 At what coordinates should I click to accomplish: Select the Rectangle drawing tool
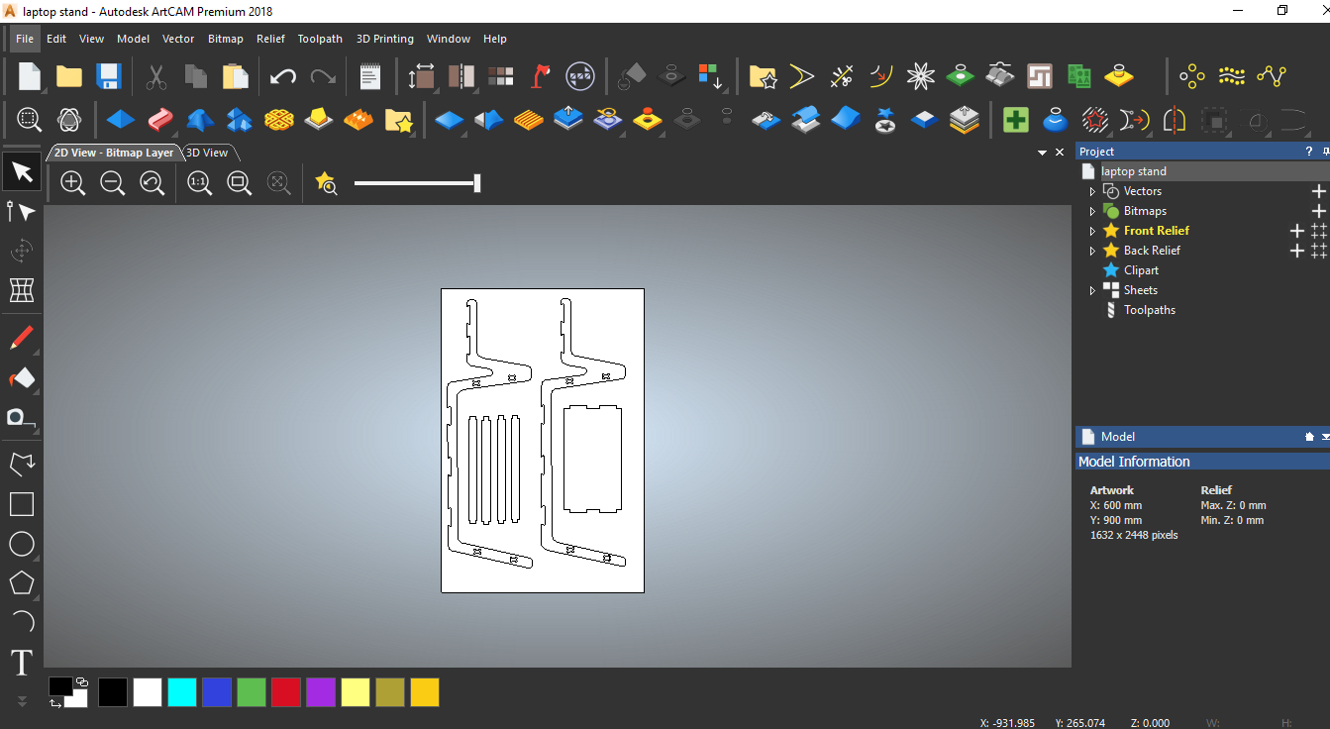pos(22,504)
